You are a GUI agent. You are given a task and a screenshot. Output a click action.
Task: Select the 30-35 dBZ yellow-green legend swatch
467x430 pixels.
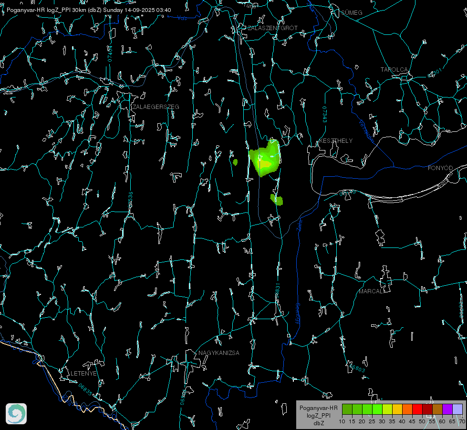coord(387,409)
